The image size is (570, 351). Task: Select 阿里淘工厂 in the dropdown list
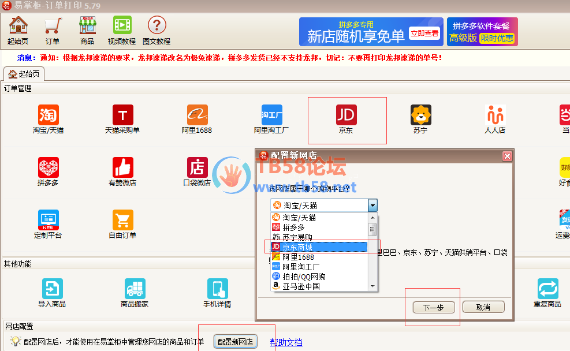[319, 267]
